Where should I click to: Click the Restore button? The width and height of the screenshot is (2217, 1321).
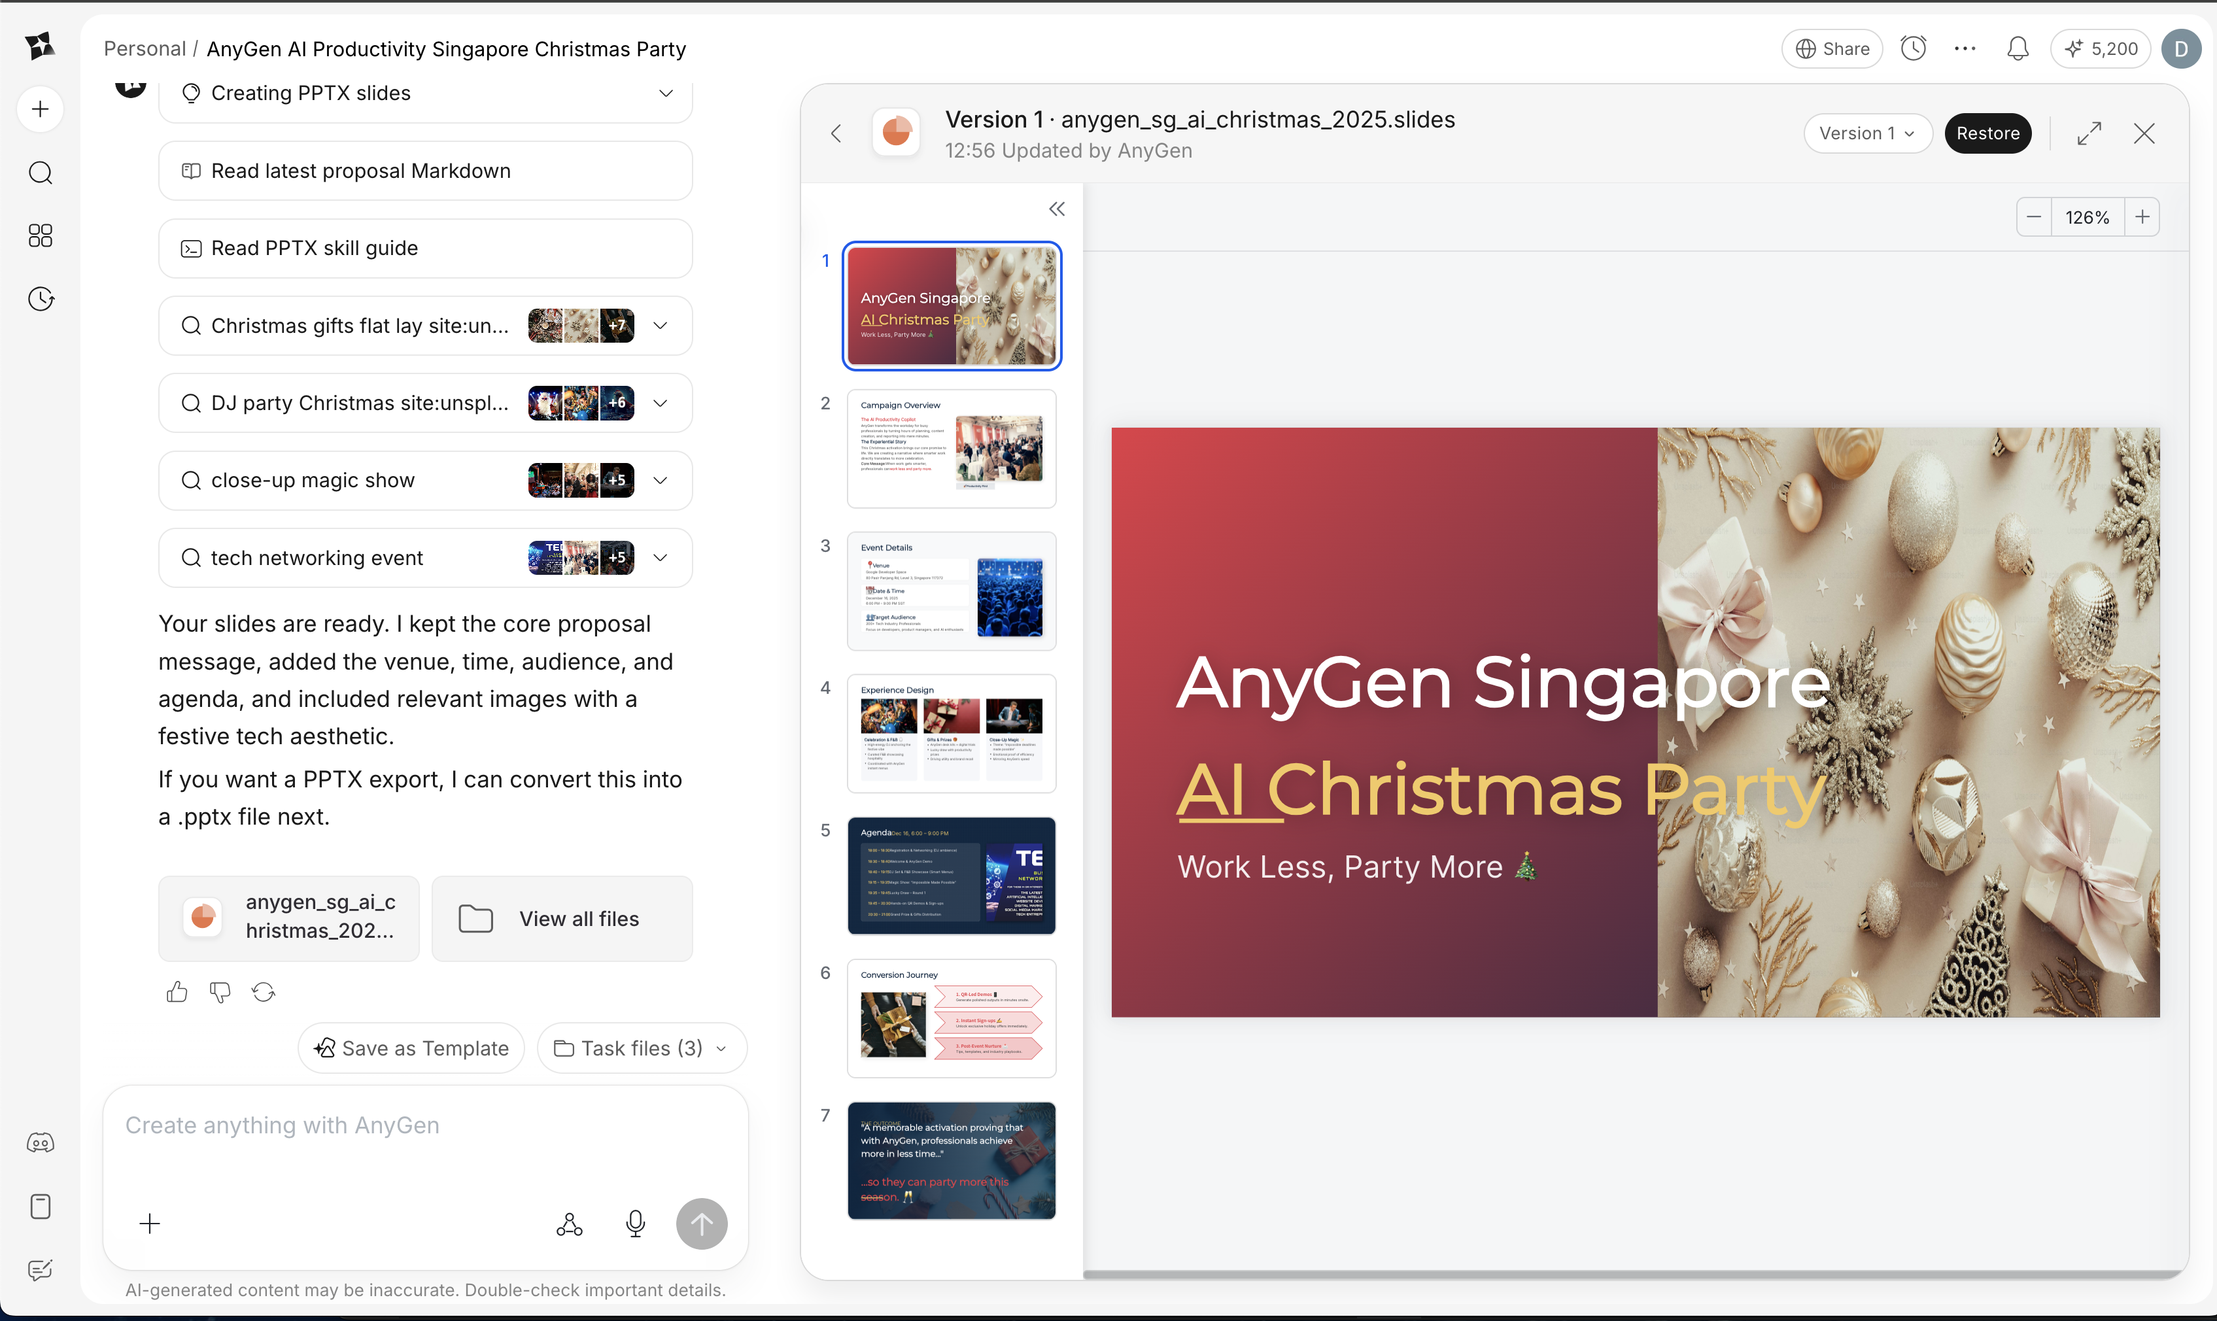pyautogui.click(x=1988, y=133)
